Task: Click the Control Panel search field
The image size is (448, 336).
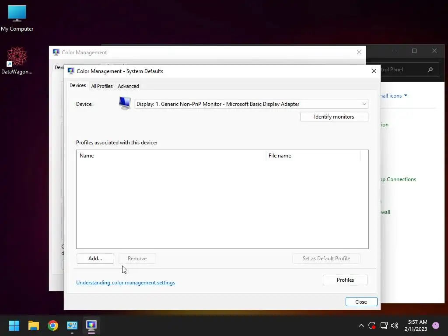Action: [403, 70]
